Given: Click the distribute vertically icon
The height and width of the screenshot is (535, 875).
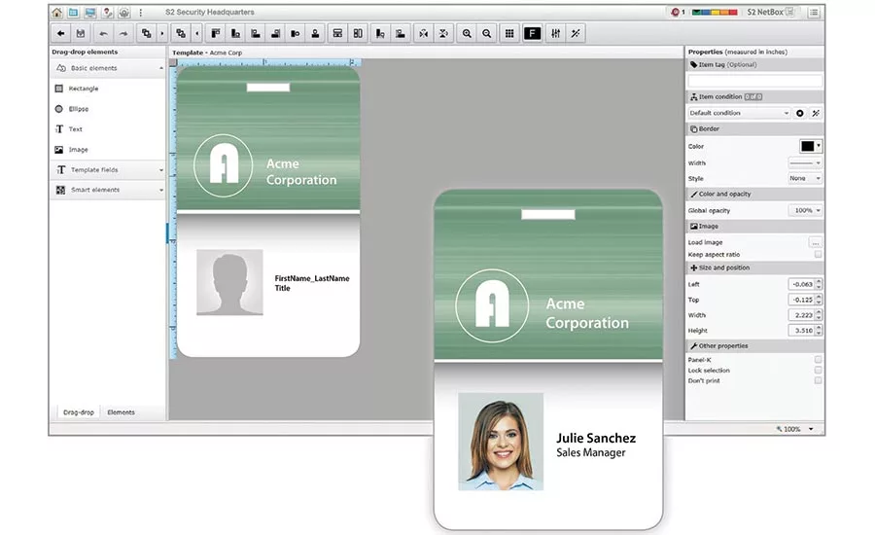Looking at the screenshot, I should click(x=337, y=33).
